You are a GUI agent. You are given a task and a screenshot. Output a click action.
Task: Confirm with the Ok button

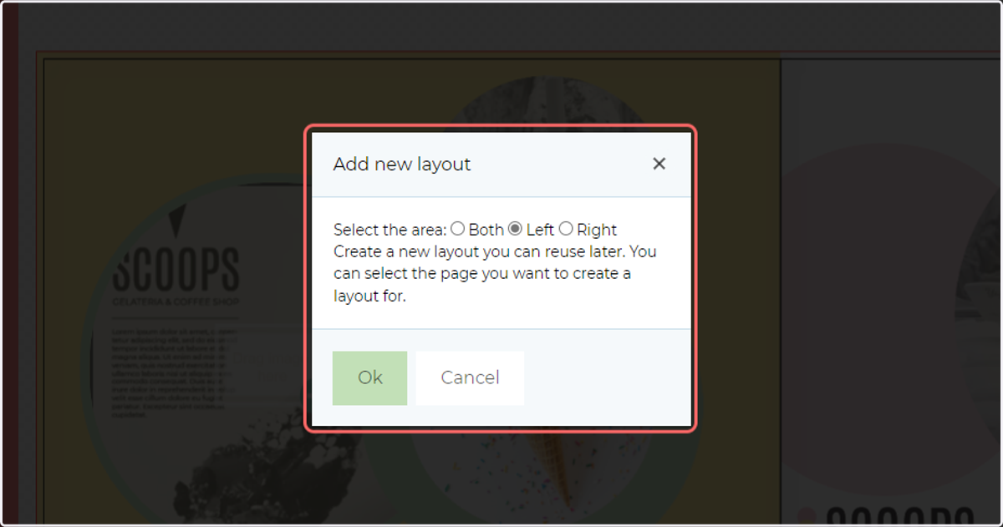point(370,378)
